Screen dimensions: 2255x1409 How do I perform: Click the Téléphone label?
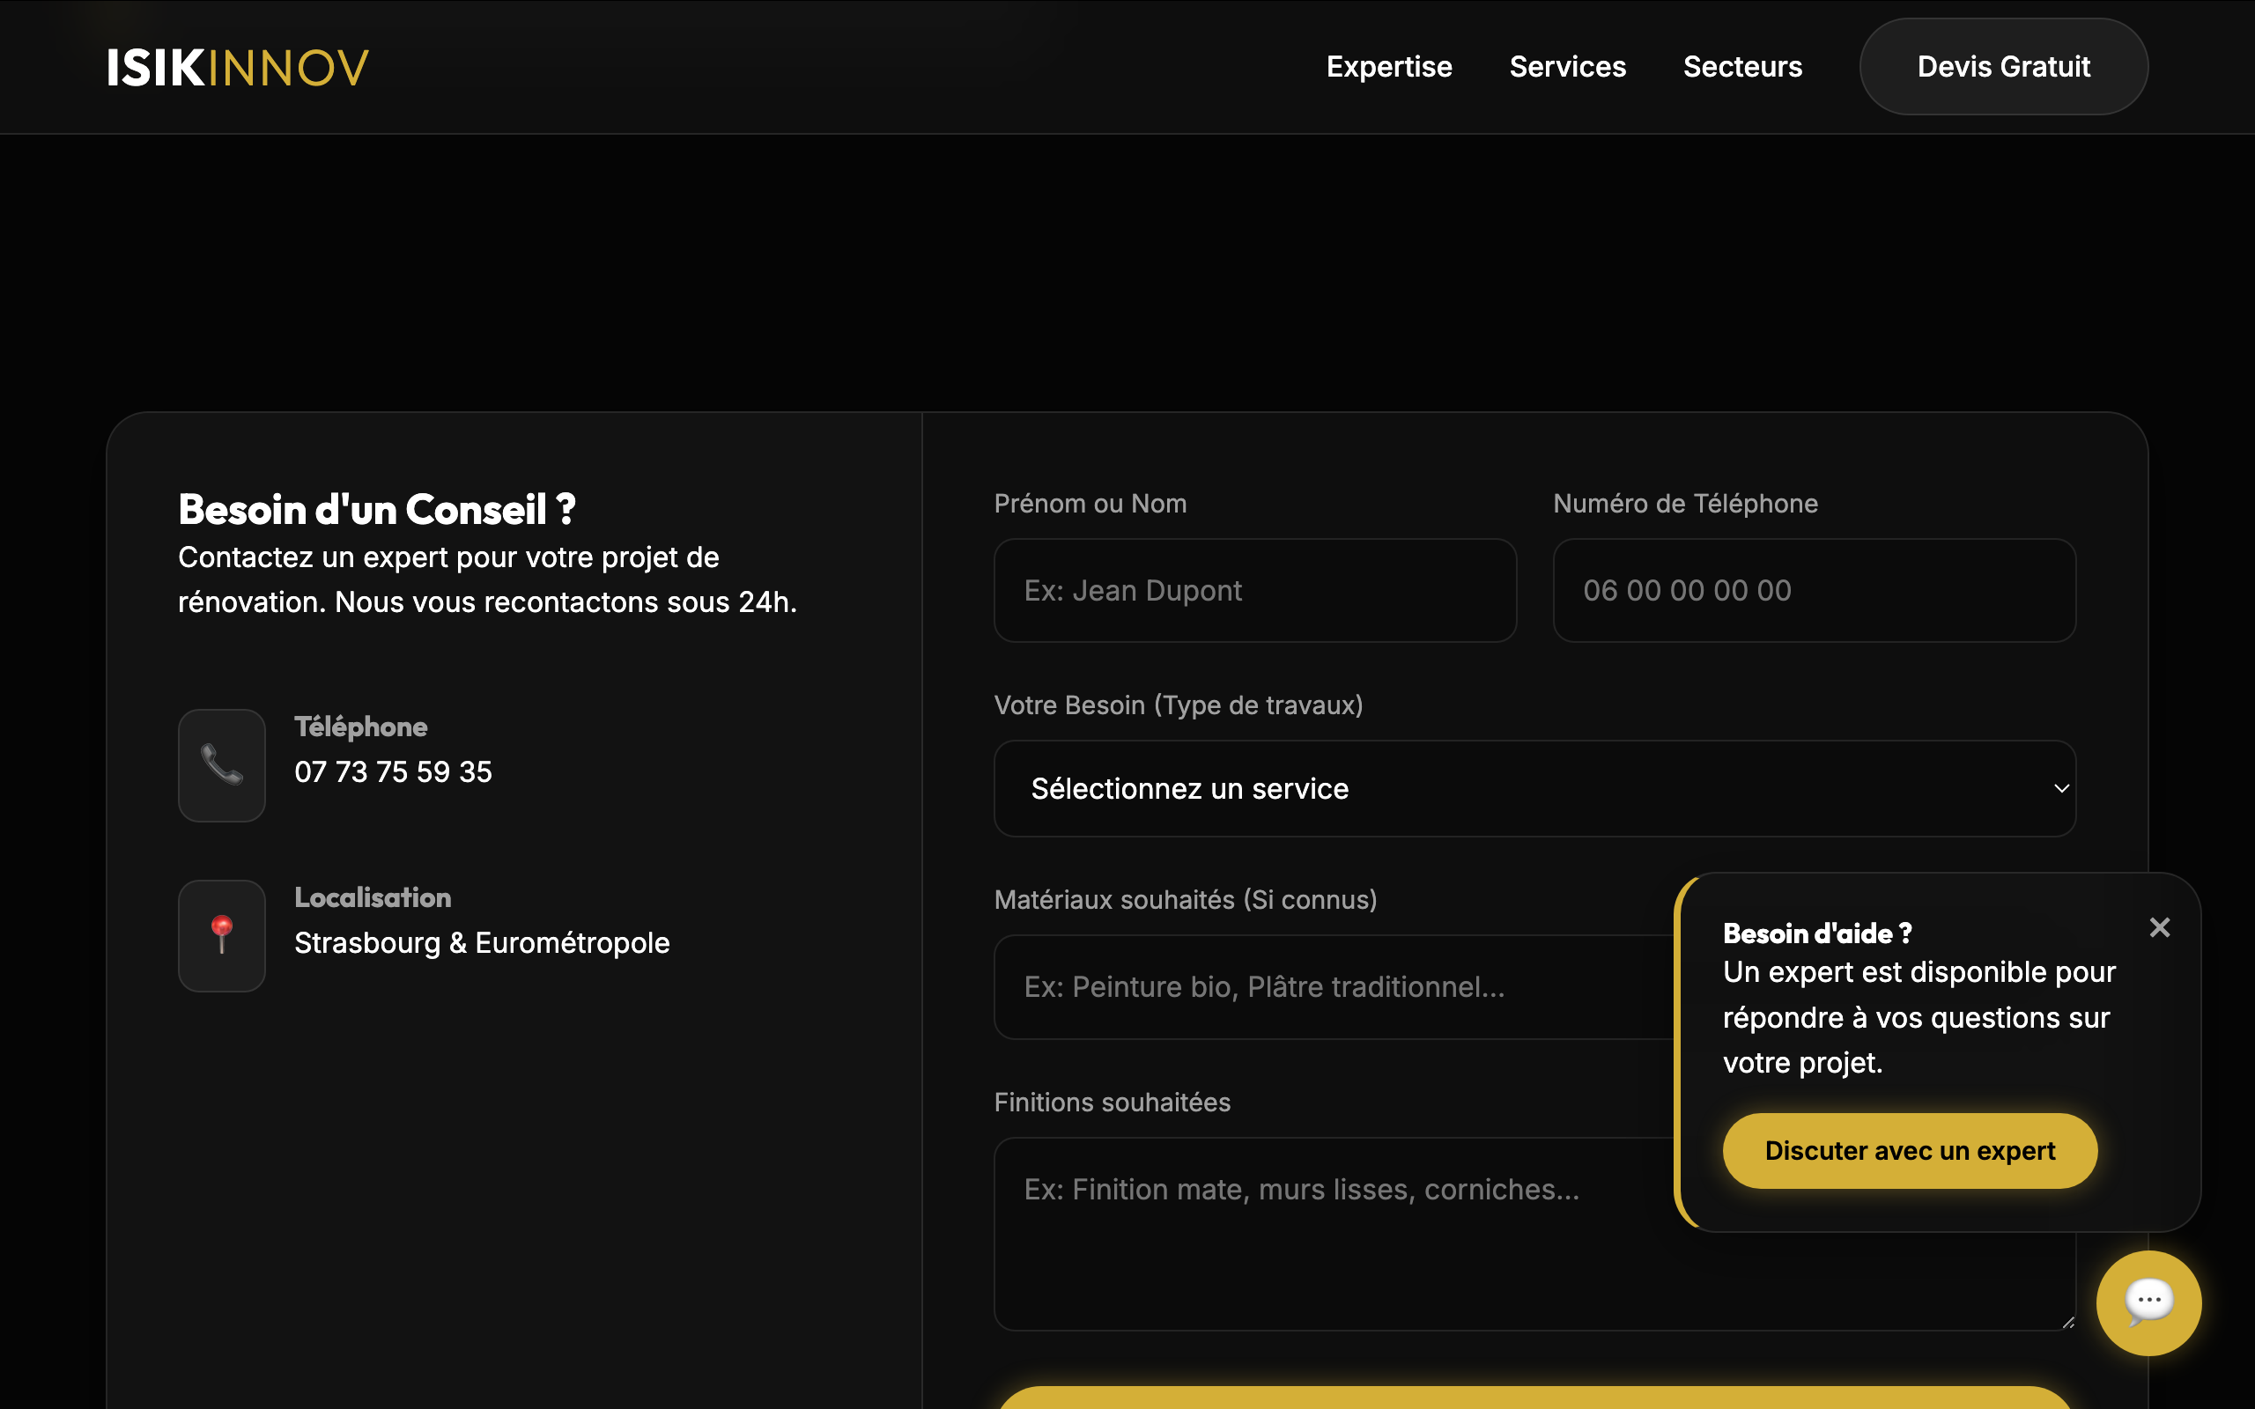click(x=360, y=727)
